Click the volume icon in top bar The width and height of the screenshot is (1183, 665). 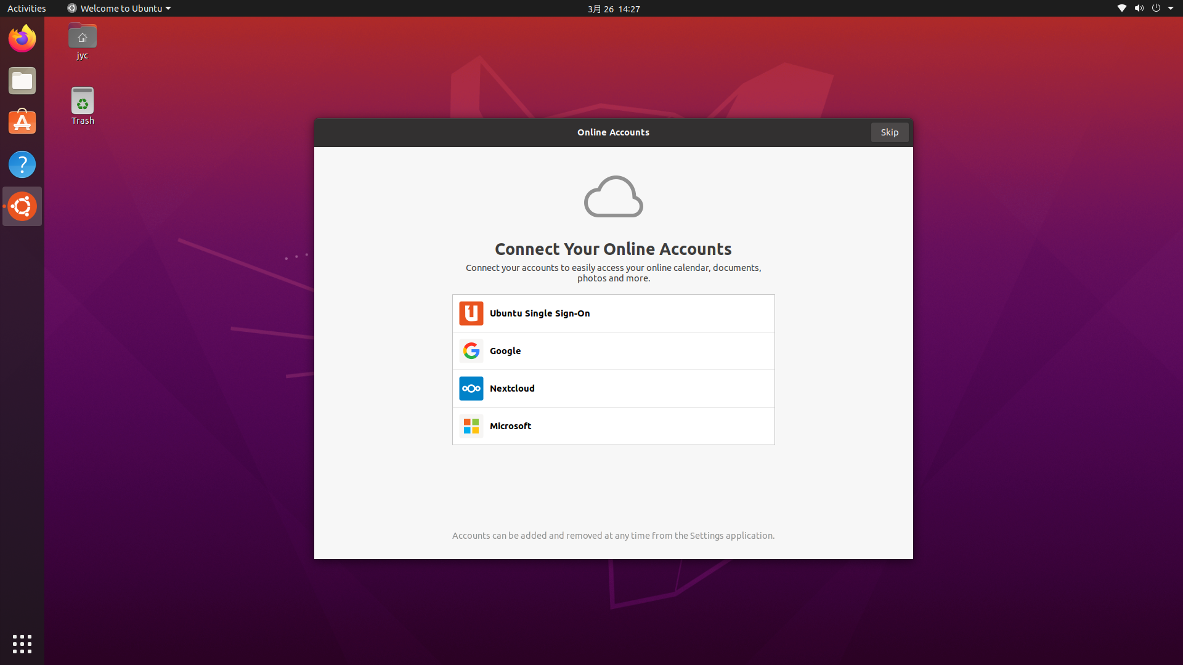[x=1139, y=9]
